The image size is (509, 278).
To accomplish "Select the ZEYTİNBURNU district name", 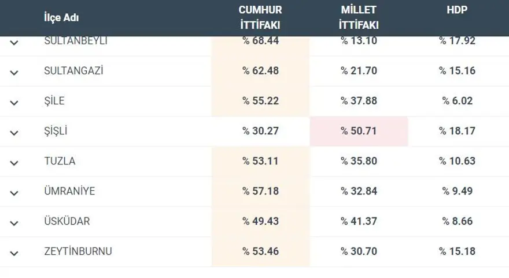I will click(78, 251).
